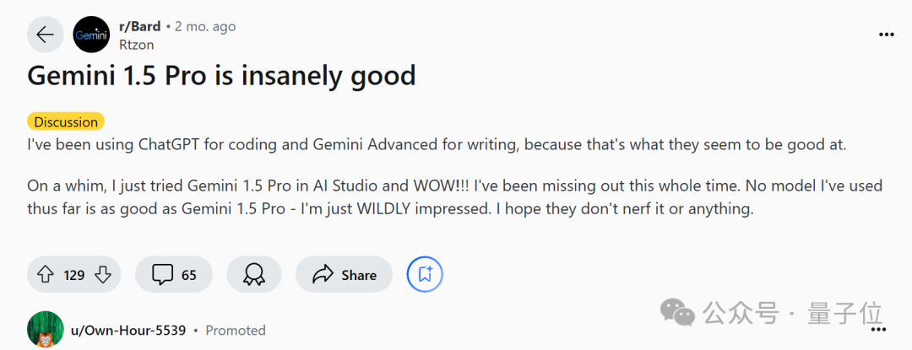Expand the promoted post's three-dot menu
The width and height of the screenshot is (912, 350).
886,330
